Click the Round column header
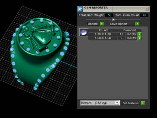The width and height of the screenshot is (157, 118). coord(103,30)
